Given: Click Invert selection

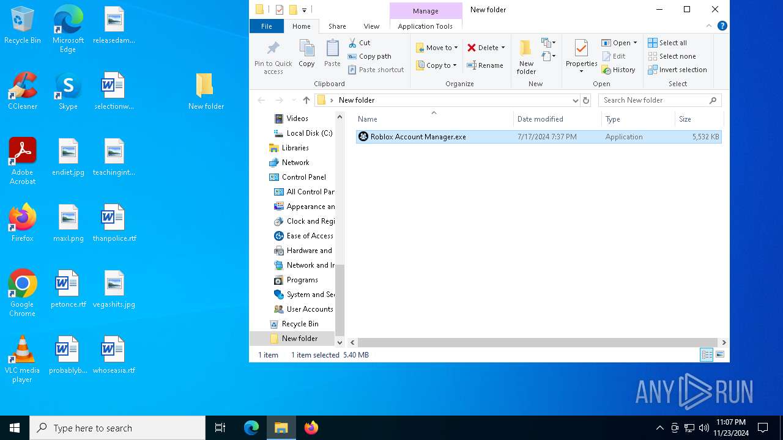Looking at the screenshot, I should click(677, 70).
